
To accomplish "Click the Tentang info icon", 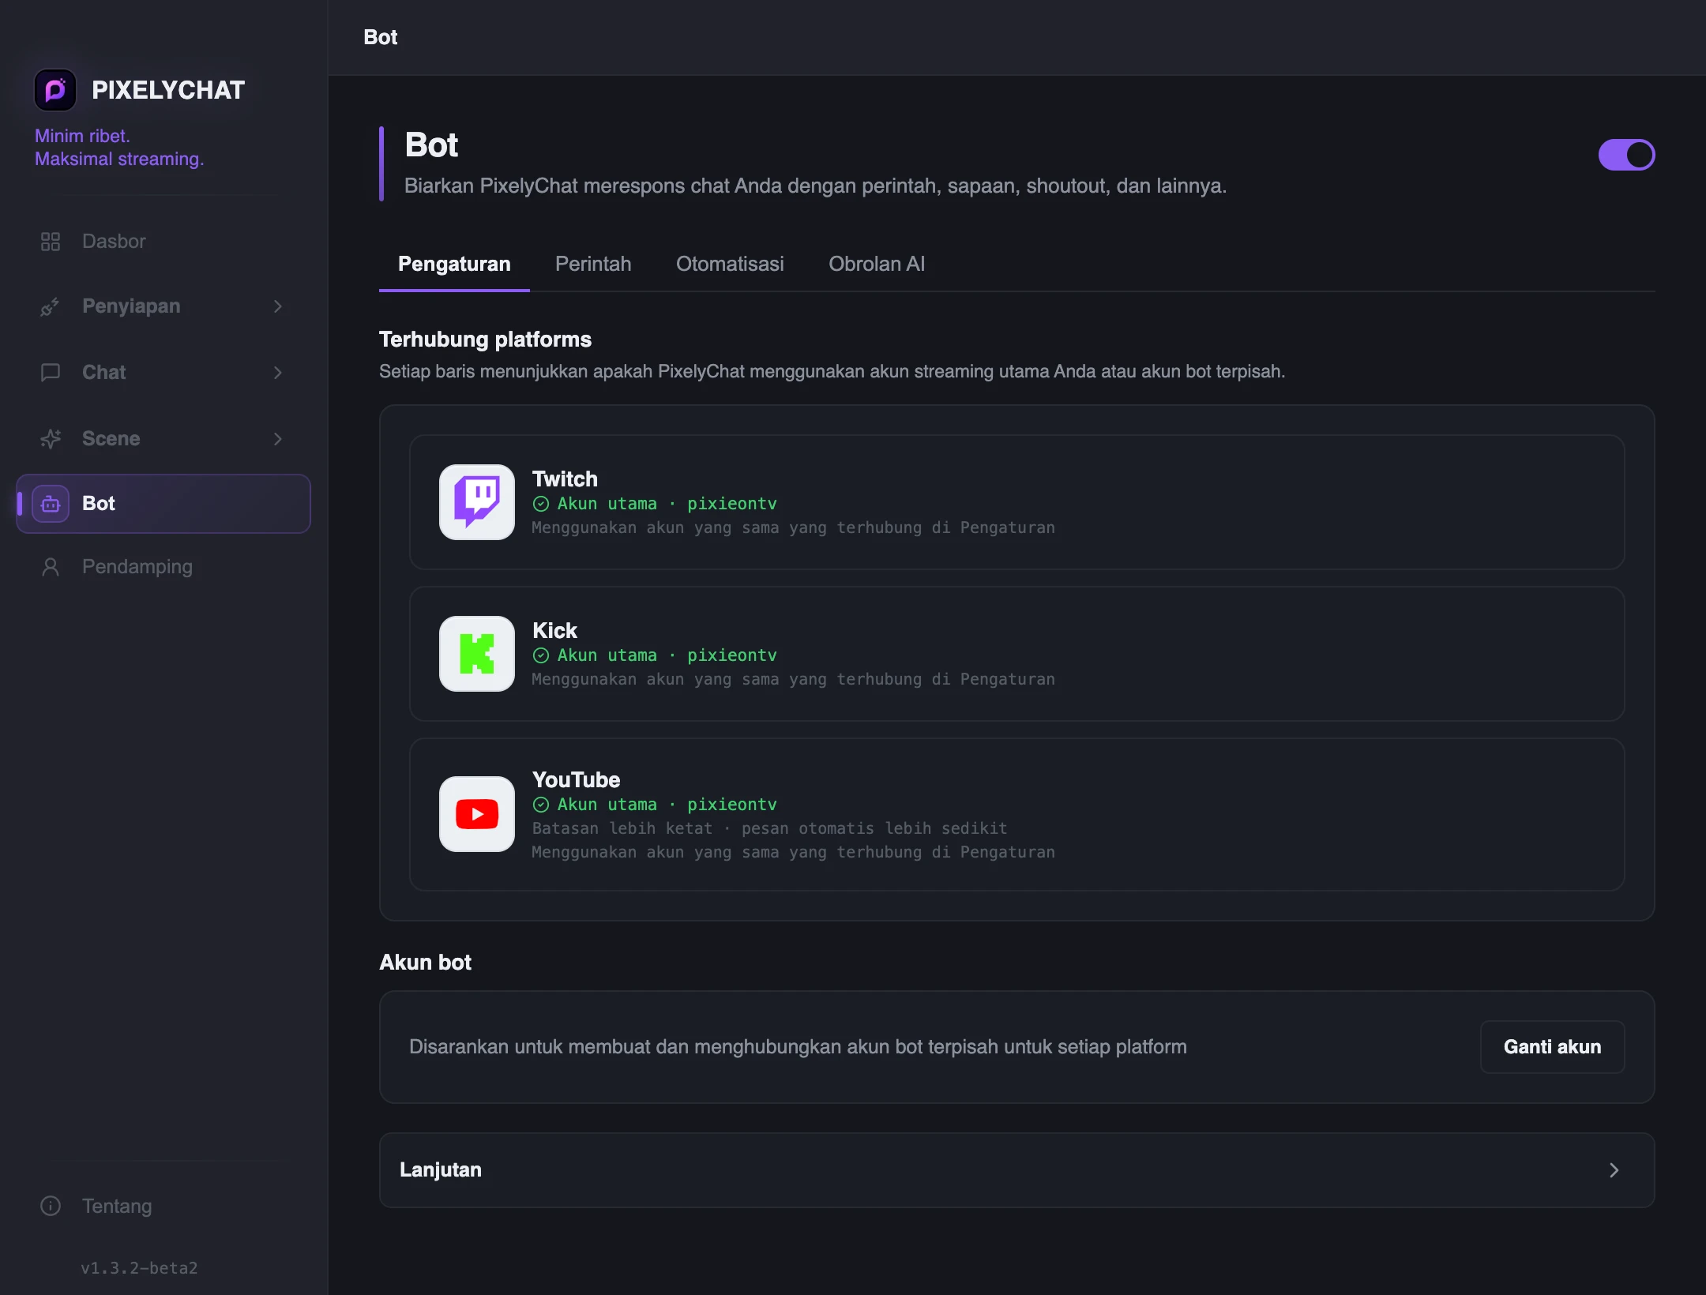I will pos(51,1206).
